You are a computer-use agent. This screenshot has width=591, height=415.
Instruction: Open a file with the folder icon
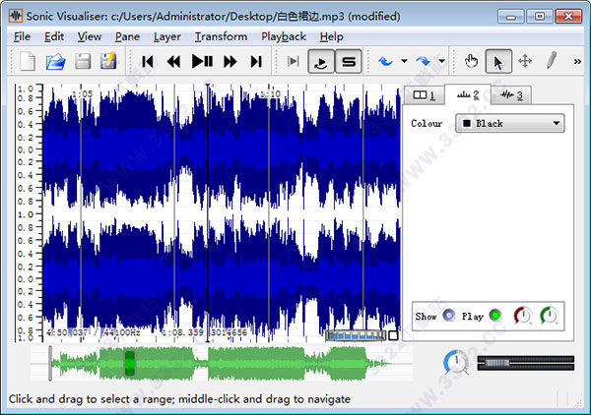(x=56, y=61)
